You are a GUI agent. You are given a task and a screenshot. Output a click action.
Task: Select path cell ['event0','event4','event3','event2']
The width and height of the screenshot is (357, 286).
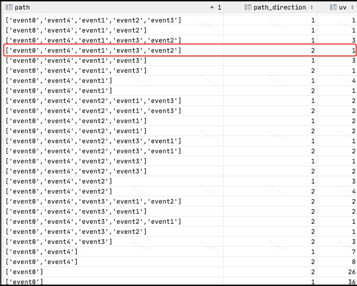76,232
